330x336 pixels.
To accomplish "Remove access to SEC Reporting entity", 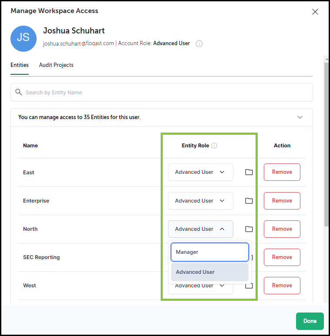I will (282, 257).
